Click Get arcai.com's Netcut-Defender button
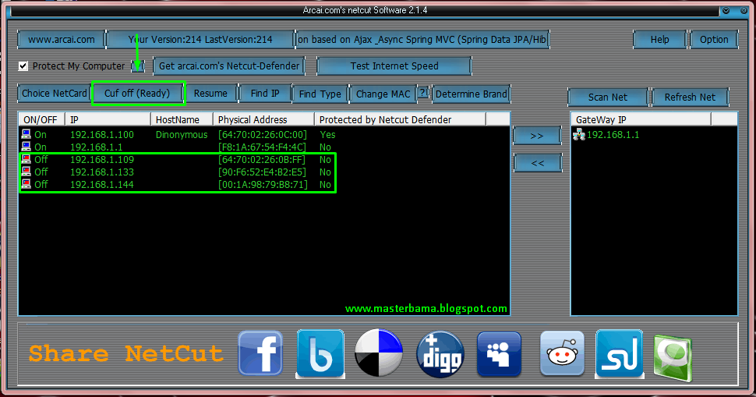This screenshot has height=397, width=756. 229,66
